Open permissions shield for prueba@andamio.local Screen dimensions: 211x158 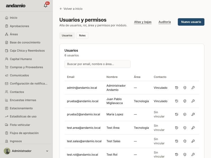click(x=185, y=101)
